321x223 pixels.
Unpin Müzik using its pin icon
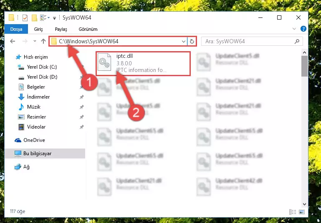pyautogui.click(x=81, y=107)
